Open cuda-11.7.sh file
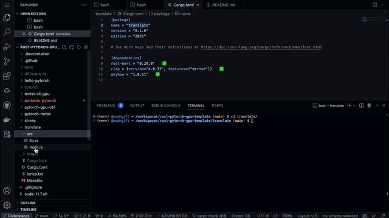389x218 pixels. [x=36, y=194]
